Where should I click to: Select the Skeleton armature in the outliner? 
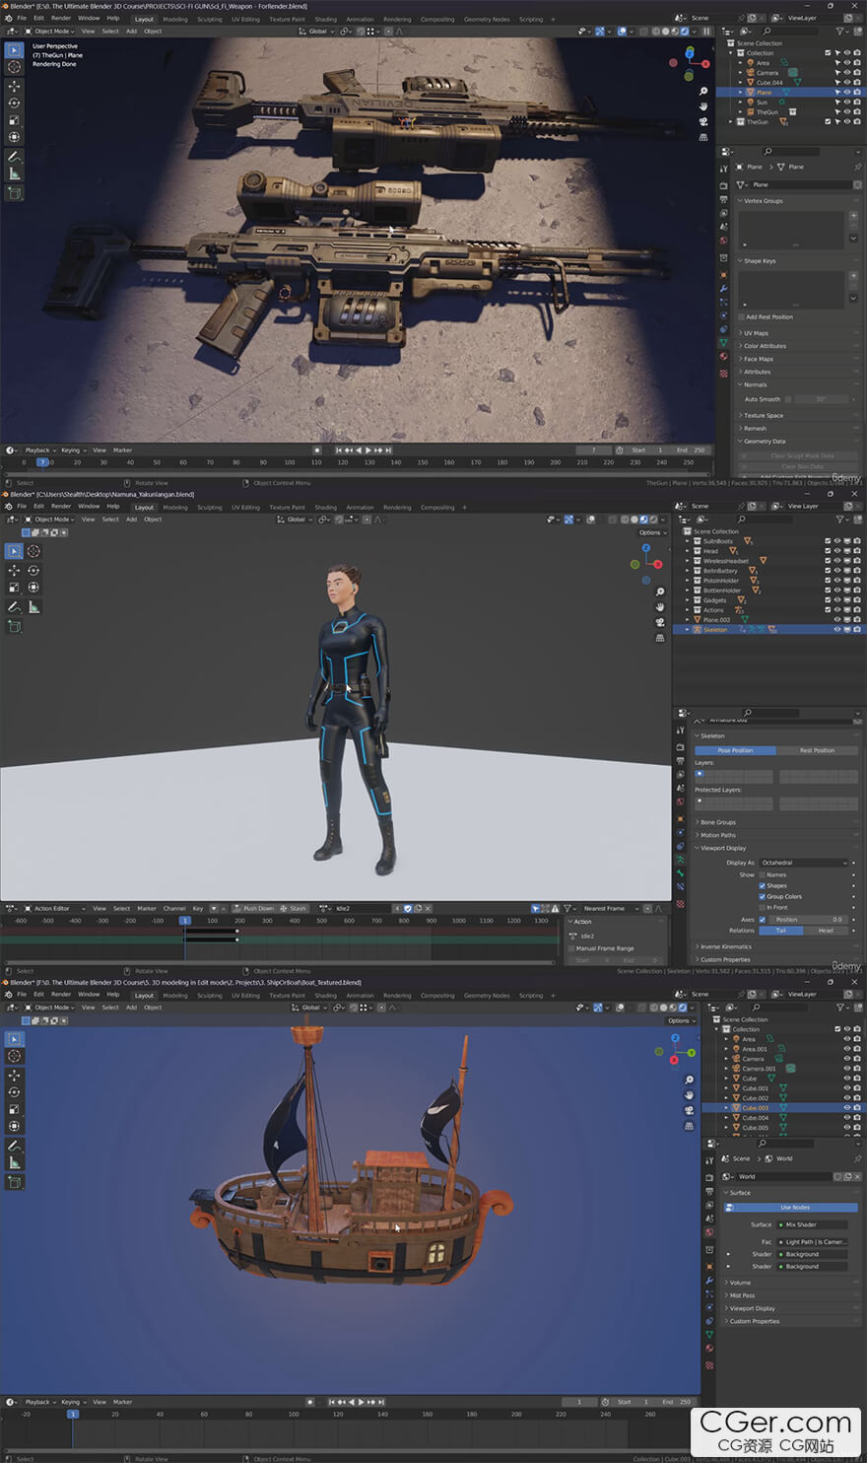click(715, 629)
